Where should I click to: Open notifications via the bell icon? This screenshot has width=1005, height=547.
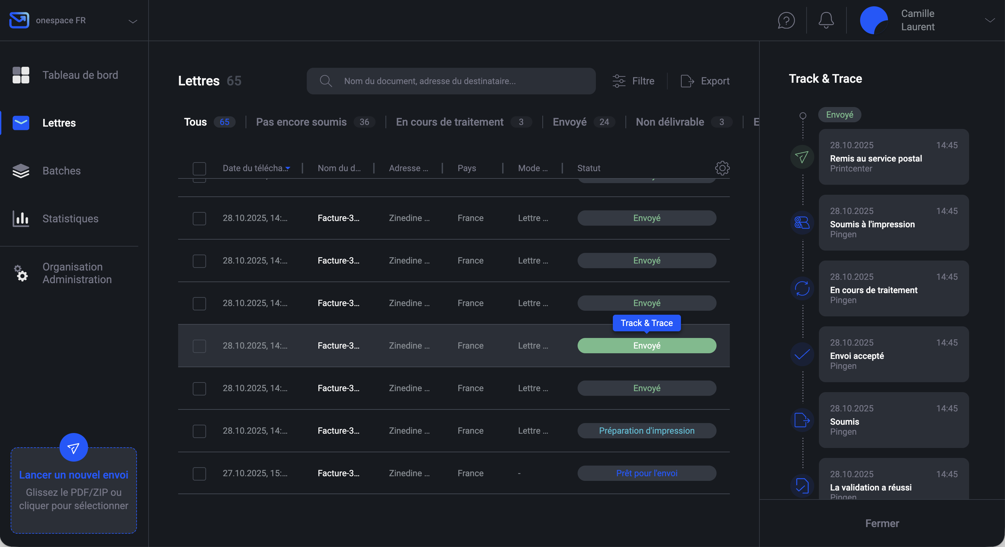click(x=826, y=20)
